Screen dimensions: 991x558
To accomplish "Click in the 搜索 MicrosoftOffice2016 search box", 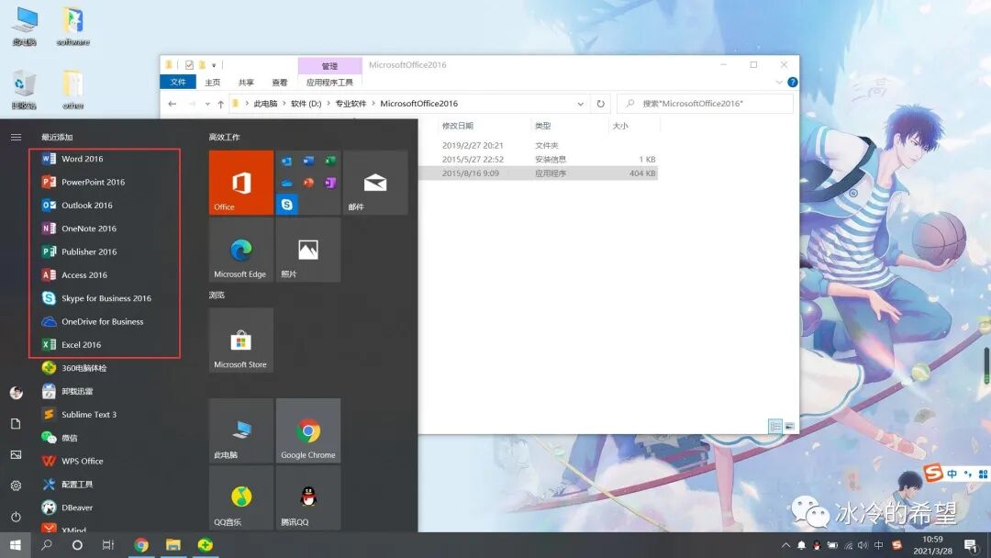I will 705,104.
